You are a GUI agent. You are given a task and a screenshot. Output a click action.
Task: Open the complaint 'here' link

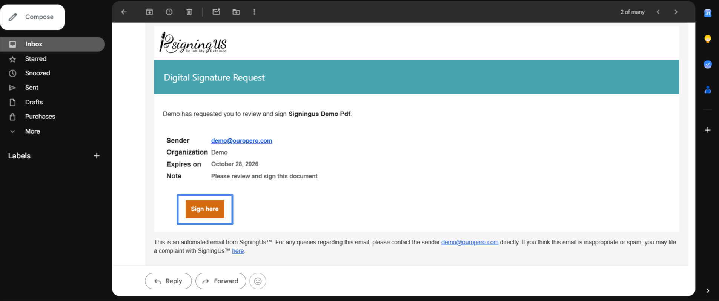click(x=238, y=251)
